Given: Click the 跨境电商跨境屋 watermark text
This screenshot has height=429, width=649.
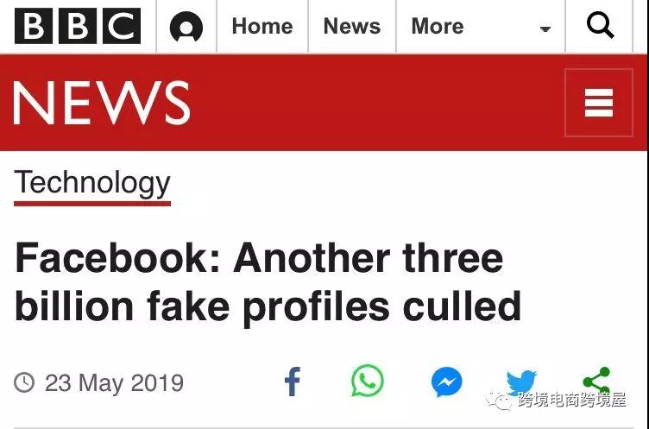Looking at the screenshot, I should tap(571, 400).
